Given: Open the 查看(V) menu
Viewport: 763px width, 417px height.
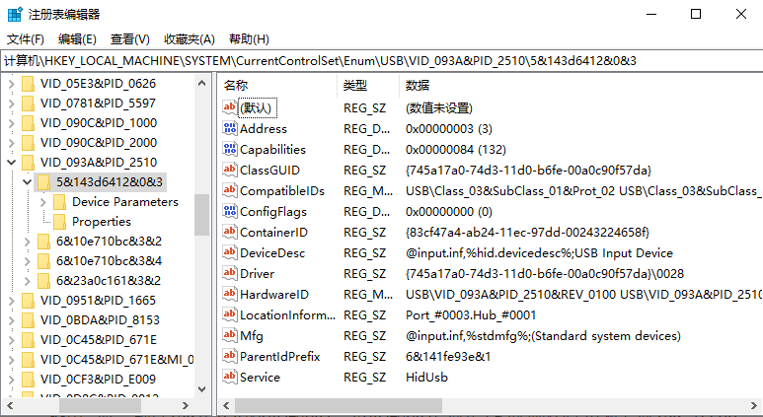Looking at the screenshot, I should click(129, 39).
